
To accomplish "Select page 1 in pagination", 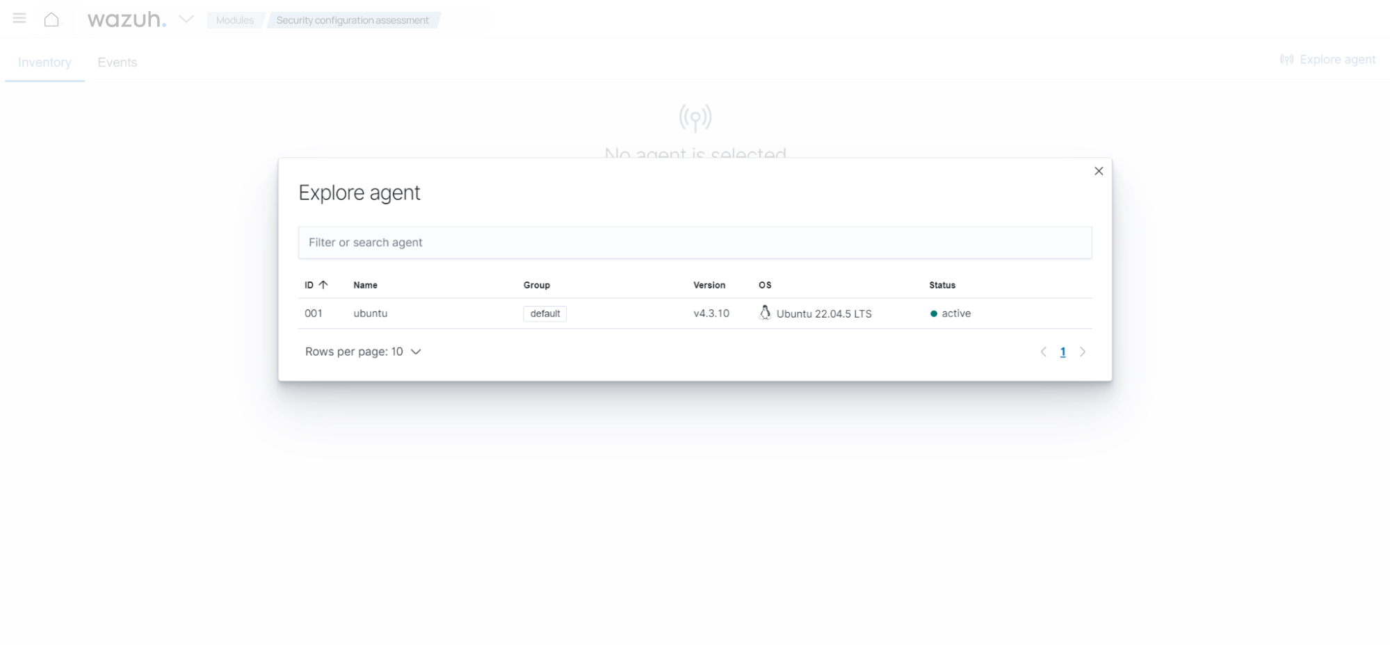I will pos(1062,352).
